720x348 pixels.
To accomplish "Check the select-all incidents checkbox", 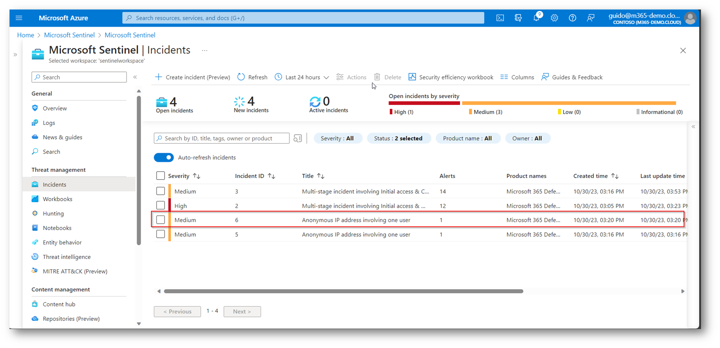I will 161,176.
